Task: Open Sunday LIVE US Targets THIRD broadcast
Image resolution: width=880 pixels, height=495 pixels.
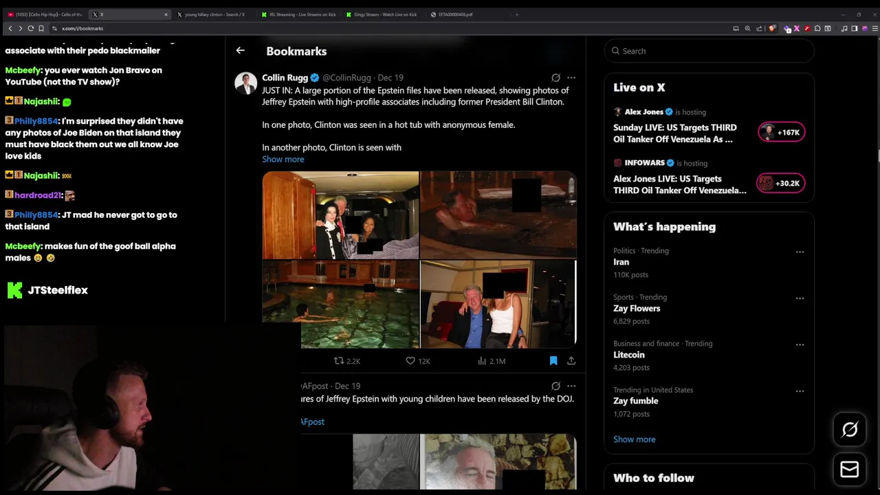Action: click(674, 133)
